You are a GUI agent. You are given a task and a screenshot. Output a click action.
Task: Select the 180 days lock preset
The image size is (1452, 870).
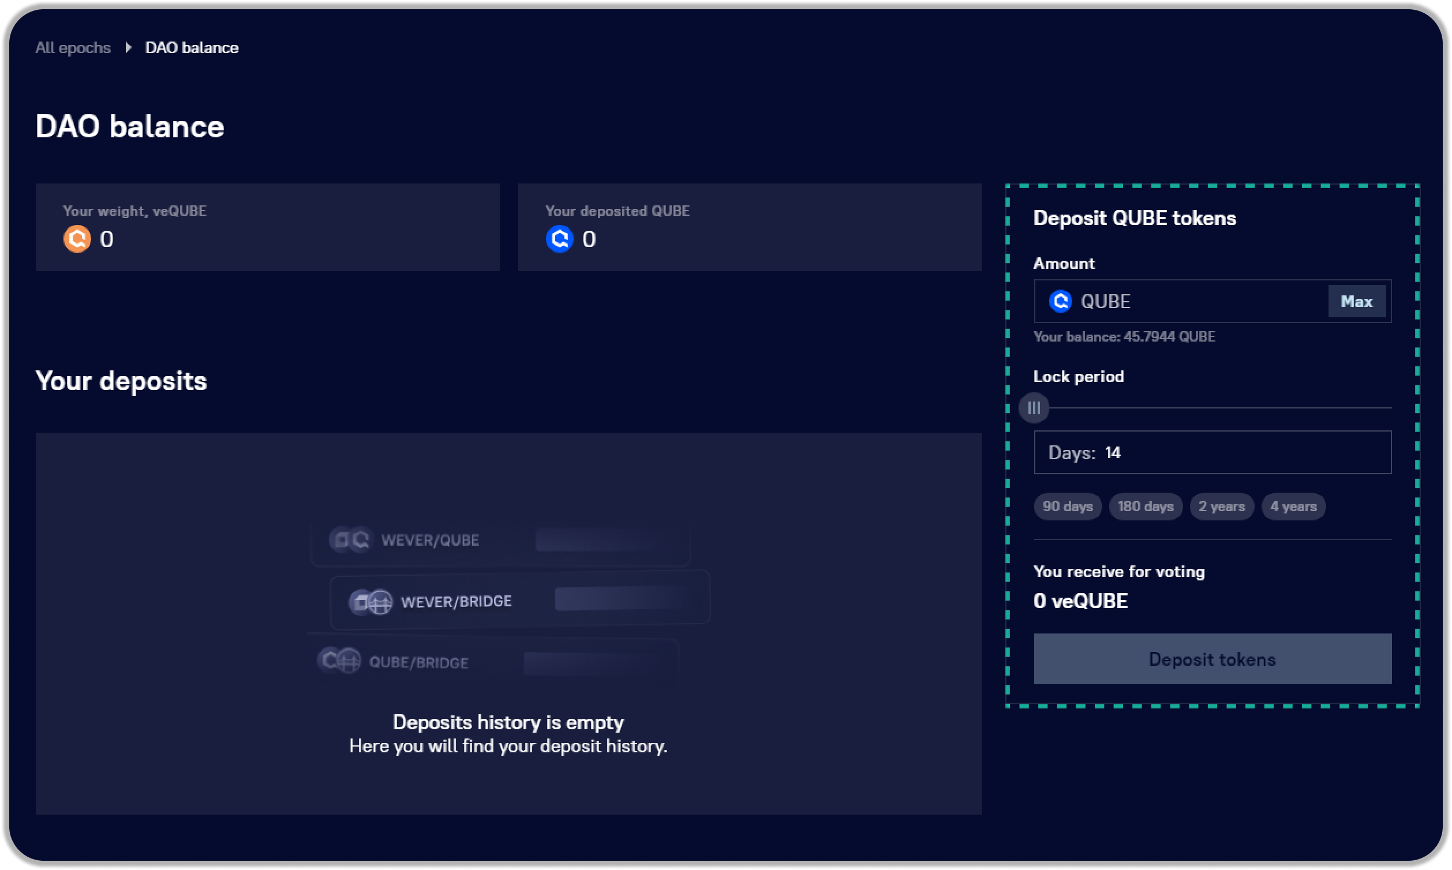(1146, 507)
